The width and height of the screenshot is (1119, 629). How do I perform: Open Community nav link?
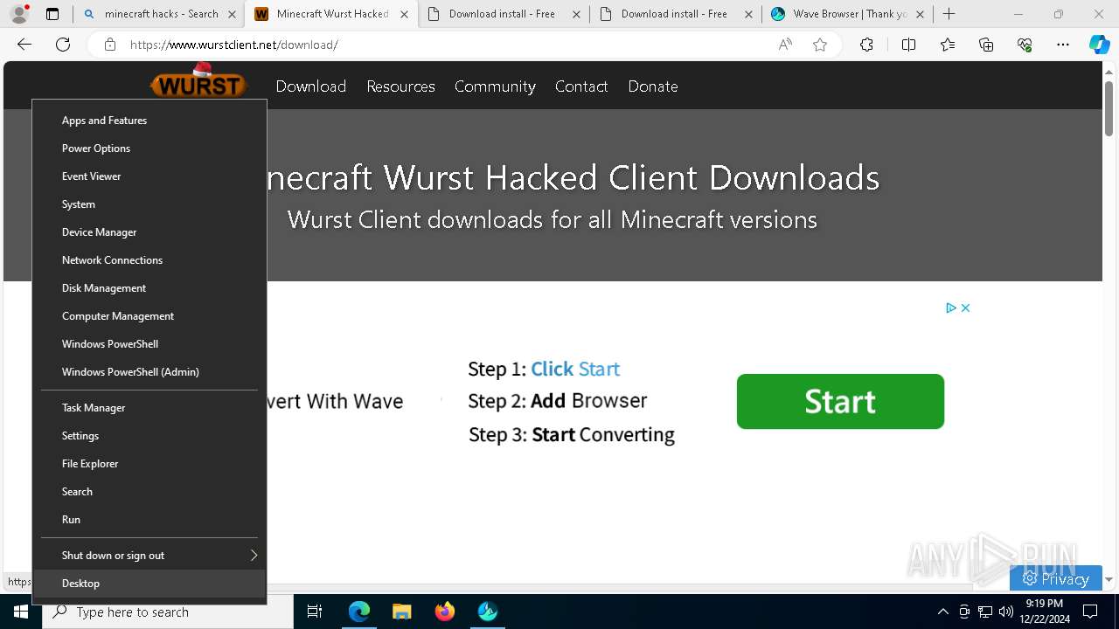(x=495, y=86)
